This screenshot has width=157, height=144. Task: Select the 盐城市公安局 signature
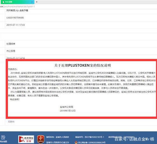[66, 107]
